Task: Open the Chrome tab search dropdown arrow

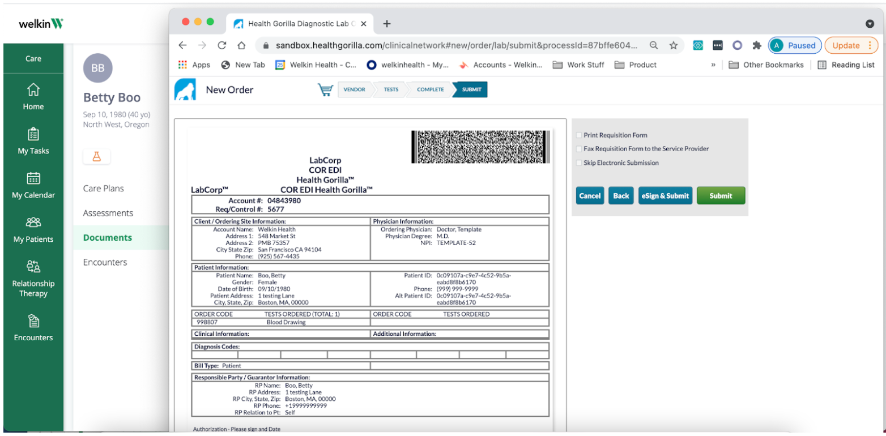Action: click(x=870, y=24)
